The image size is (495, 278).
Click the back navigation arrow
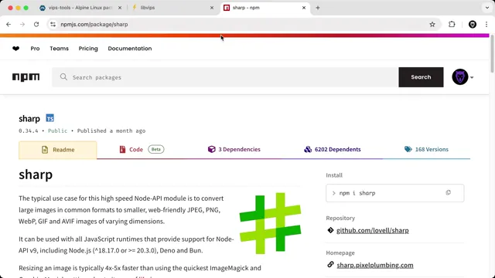click(9, 24)
